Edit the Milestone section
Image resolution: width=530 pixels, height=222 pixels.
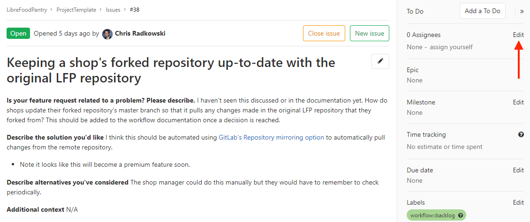[x=518, y=102]
